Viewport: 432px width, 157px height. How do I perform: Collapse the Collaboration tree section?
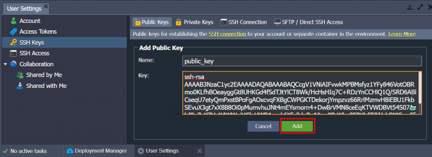5,64
